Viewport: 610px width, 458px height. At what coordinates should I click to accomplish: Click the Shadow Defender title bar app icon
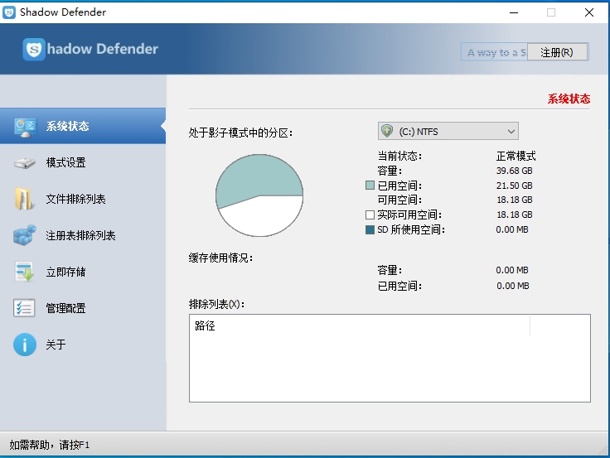[9, 12]
